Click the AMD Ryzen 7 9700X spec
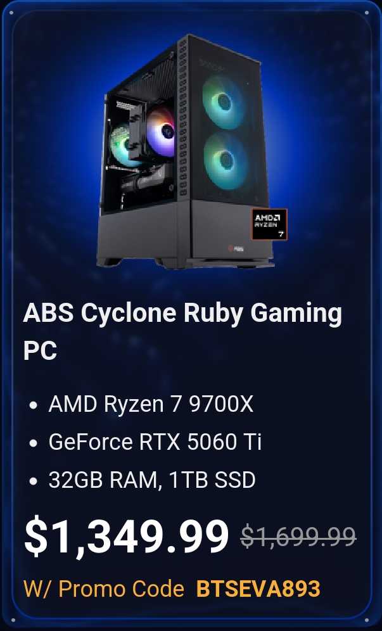The image size is (382, 631). point(151,404)
